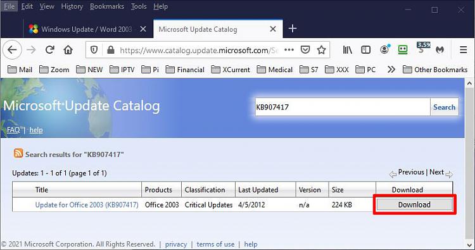Screen dimensions: 475x250
Task: Click the forward navigation arrow
Action: tap(31, 49)
